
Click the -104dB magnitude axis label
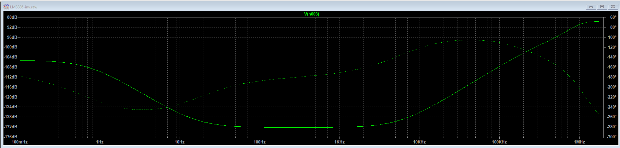[10, 57]
